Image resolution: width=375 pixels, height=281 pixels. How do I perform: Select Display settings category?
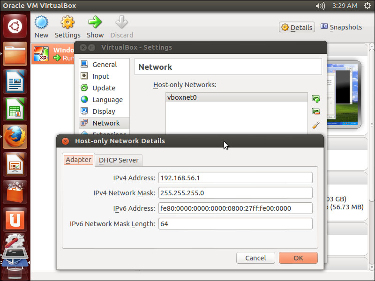(104, 111)
